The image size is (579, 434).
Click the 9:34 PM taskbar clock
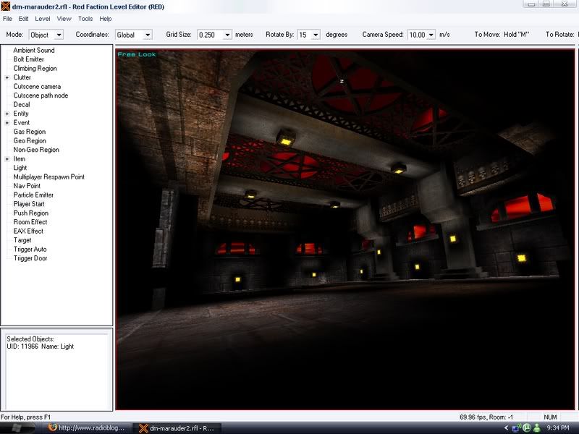(558, 428)
